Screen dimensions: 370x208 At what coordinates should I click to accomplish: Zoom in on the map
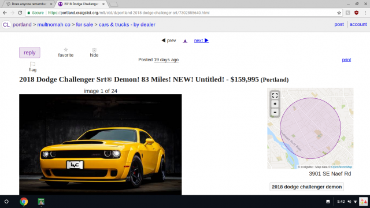pyautogui.click(x=275, y=104)
